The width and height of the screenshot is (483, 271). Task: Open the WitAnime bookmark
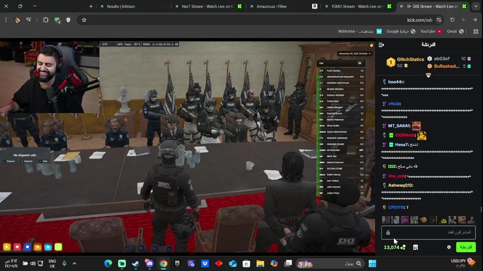point(360,31)
